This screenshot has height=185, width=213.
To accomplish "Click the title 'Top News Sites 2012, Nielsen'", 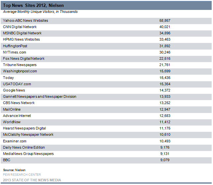I will [x=33, y=5].
